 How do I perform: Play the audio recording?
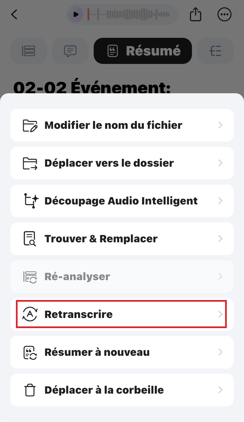coord(76,15)
